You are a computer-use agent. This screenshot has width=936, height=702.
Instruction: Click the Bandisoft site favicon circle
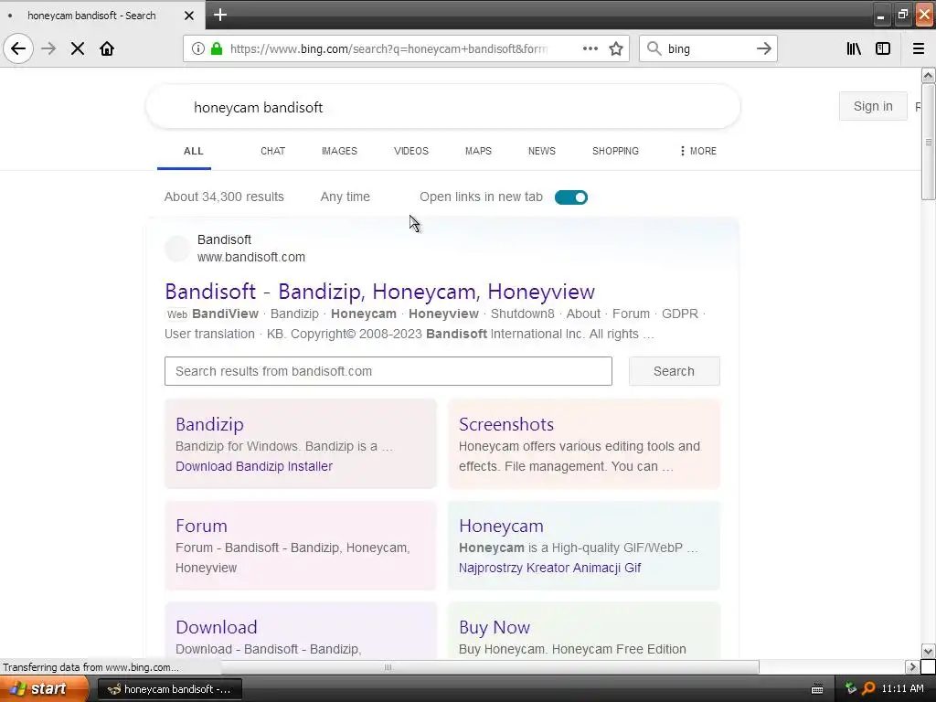tap(177, 249)
